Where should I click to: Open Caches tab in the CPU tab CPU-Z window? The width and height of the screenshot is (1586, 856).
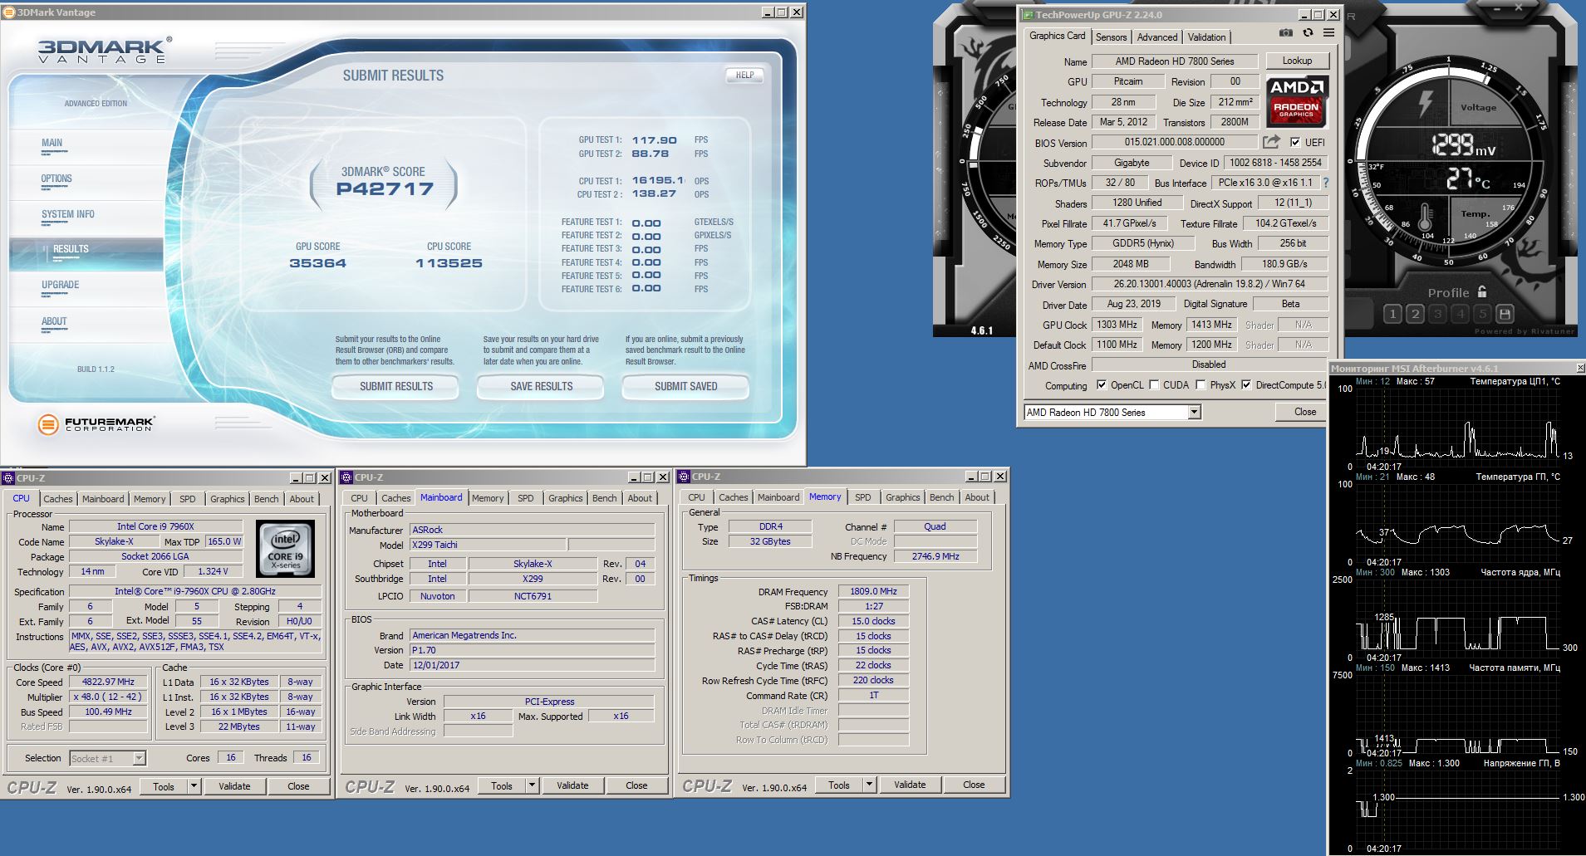coord(58,499)
